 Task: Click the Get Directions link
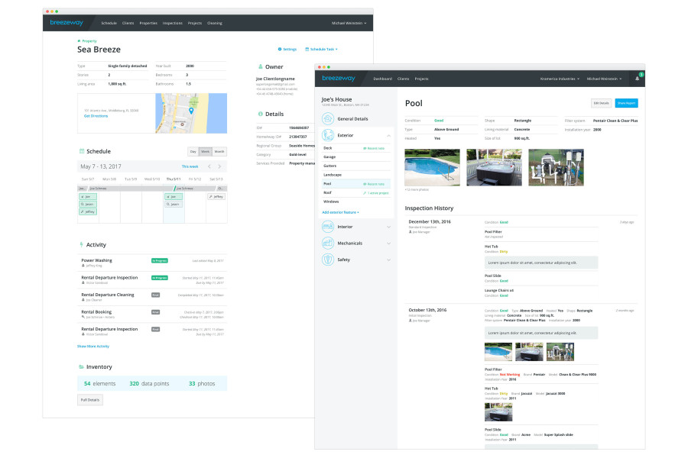(x=96, y=116)
